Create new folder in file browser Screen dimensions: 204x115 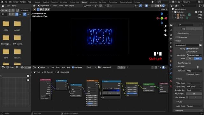pyautogui.click(x=18, y=10)
